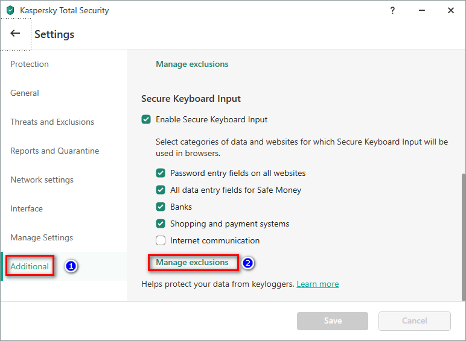Viewport: 466px width, 341px height.
Task: Close the Kaspersky Total Security window
Action: click(451, 10)
